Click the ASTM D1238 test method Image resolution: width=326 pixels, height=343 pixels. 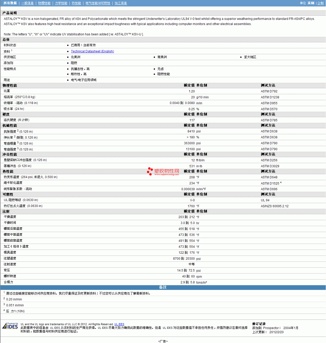point(270,97)
